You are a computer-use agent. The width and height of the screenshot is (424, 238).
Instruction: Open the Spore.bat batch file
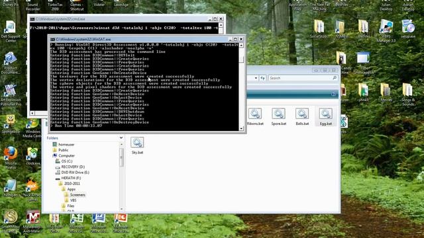(x=278, y=116)
